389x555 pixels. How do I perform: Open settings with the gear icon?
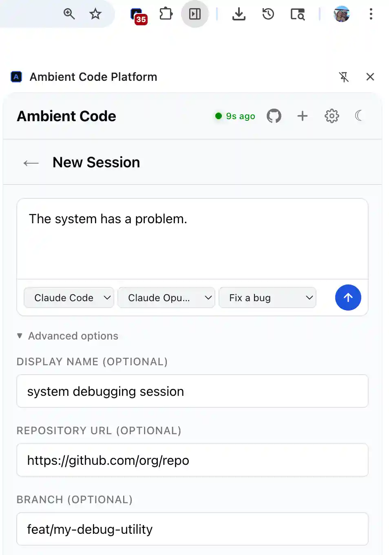point(332,116)
